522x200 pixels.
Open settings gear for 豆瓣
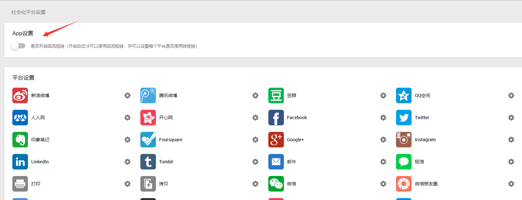383,95
